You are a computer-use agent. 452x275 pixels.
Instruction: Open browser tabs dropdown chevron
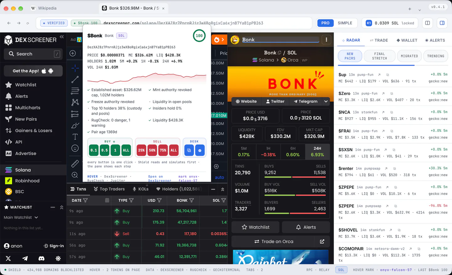pos(420,9)
